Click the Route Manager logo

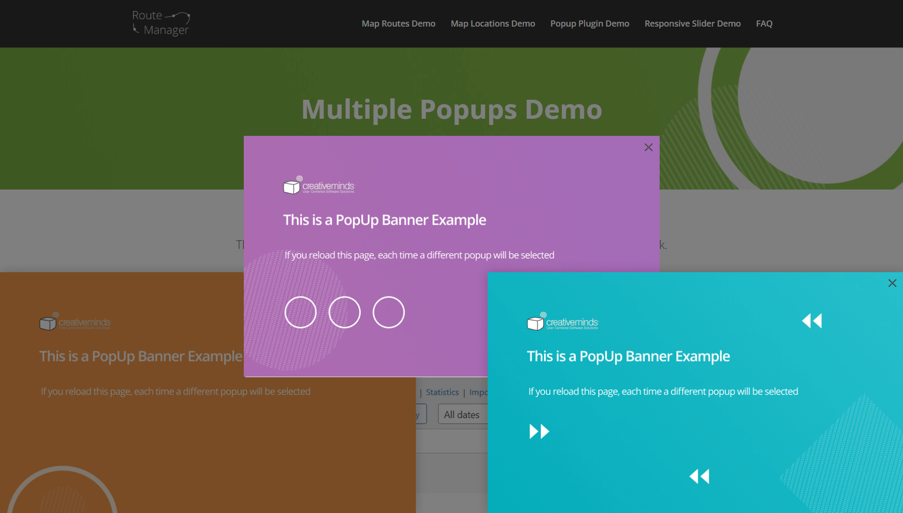pyautogui.click(x=161, y=23)
